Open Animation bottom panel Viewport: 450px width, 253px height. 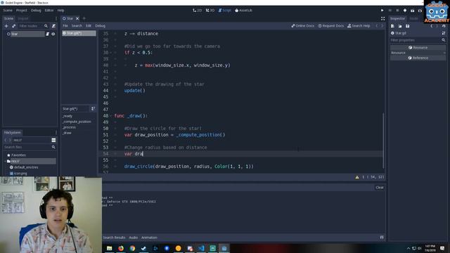coord(149,238)
